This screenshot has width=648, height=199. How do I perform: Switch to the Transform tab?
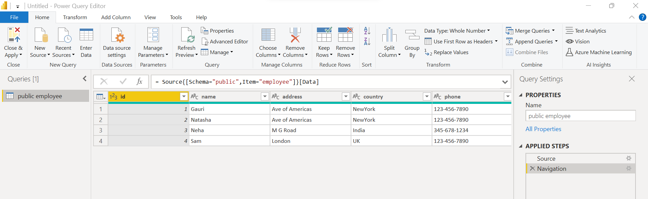pyautogui.click(x=75, y=17)
